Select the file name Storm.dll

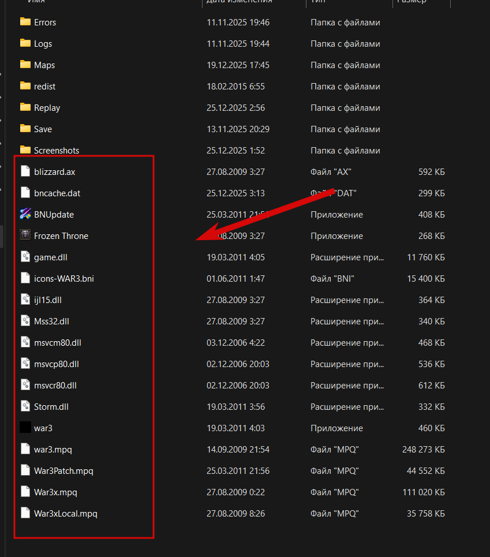coord(51,407)
